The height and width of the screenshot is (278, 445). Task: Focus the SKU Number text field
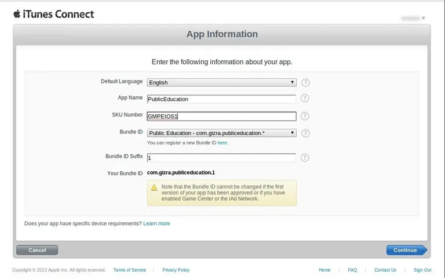click(x=222, y=116)
